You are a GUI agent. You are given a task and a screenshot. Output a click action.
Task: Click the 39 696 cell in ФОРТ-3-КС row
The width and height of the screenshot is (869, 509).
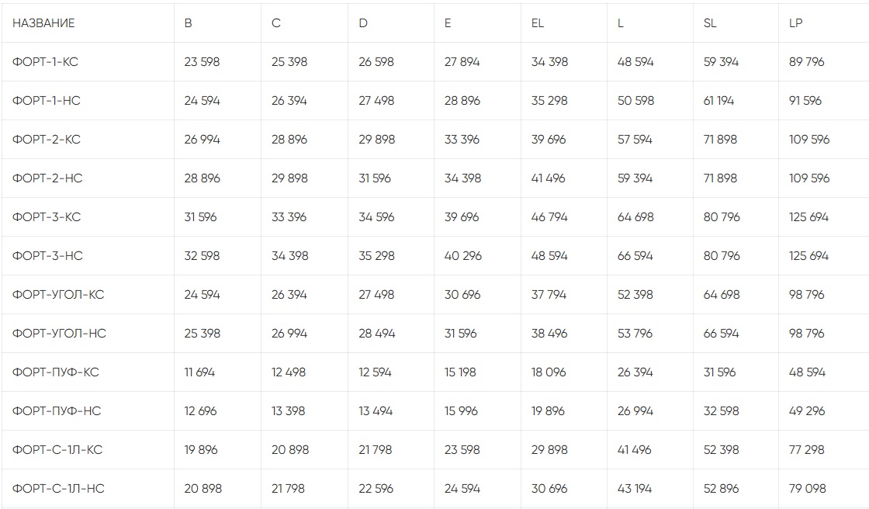pyautogui.click(x=462, y=217)
